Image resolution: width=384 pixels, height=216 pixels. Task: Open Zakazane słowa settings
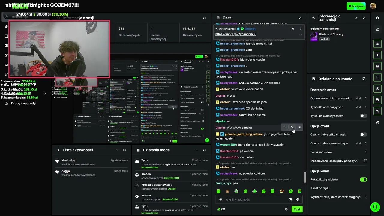[339, 152]
